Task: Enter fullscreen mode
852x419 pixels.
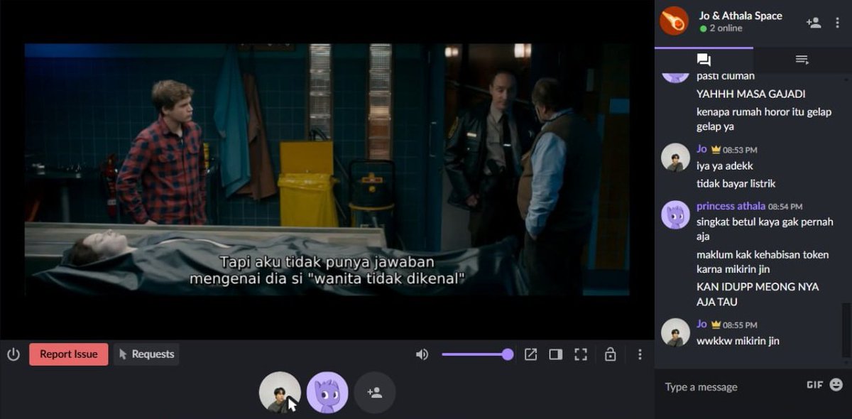Action: 581,354
